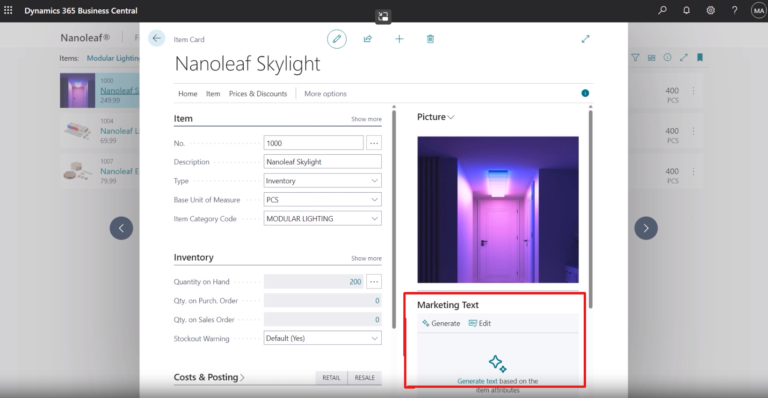This screenshot has height=398, width=768.
Task: Expand background list page with arrows icon
Action: click(x=684, y=58)
